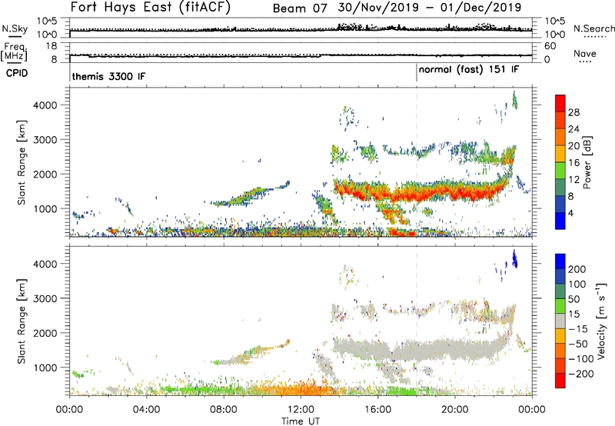Viewport: 615px width, 426px height.
Task: Click the blue high-velocity echo near 4000 km in the velocity panel
Action: coord(514,259)
